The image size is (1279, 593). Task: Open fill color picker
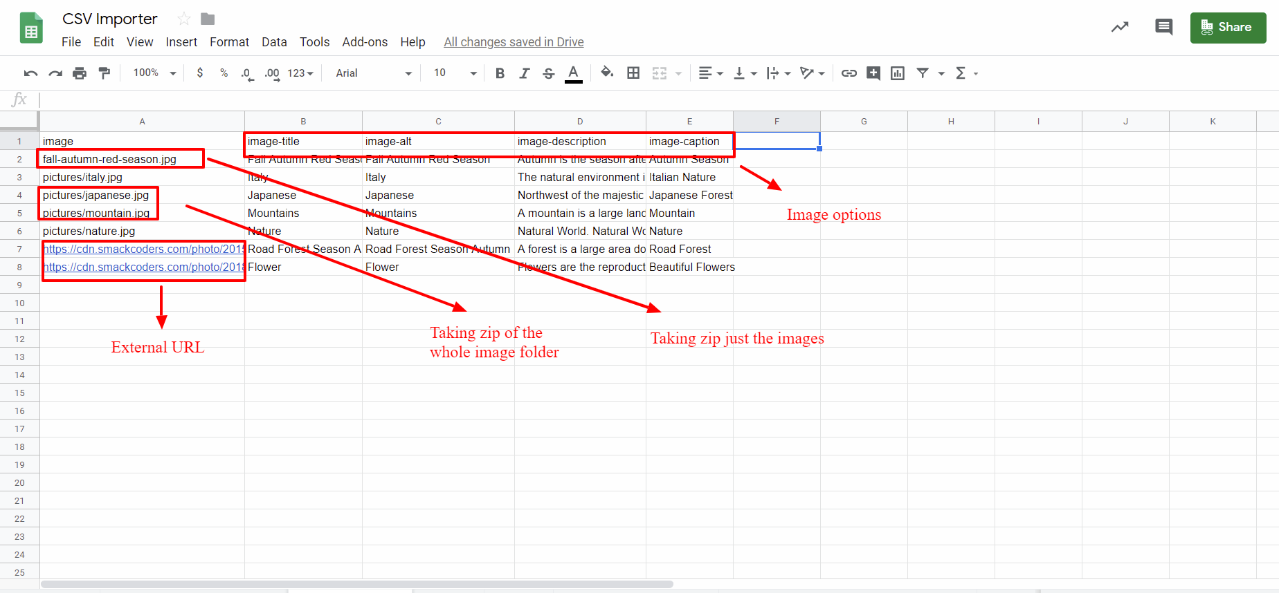607,73
